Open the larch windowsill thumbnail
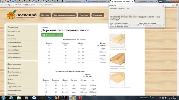The width and height of the screenshot is (179, 100). point(117,79)
